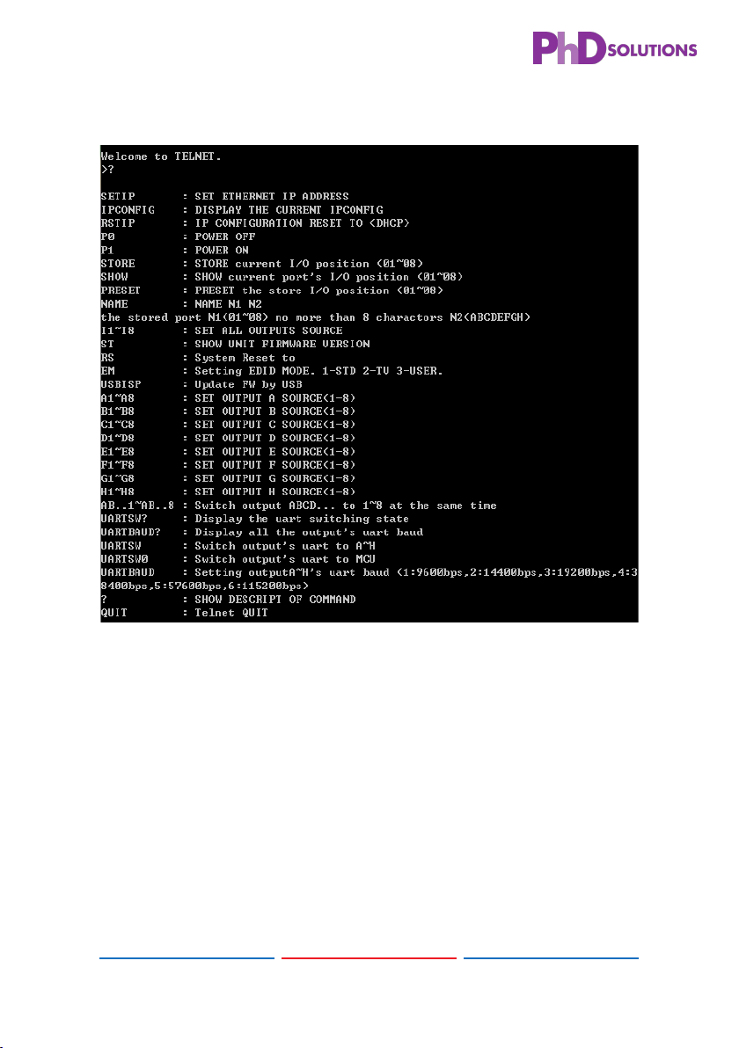The width and height of the screenshot is (739, 1048).
Task: Select the H1~H8 SET OUTPUT H line
Action: (228, 492)
